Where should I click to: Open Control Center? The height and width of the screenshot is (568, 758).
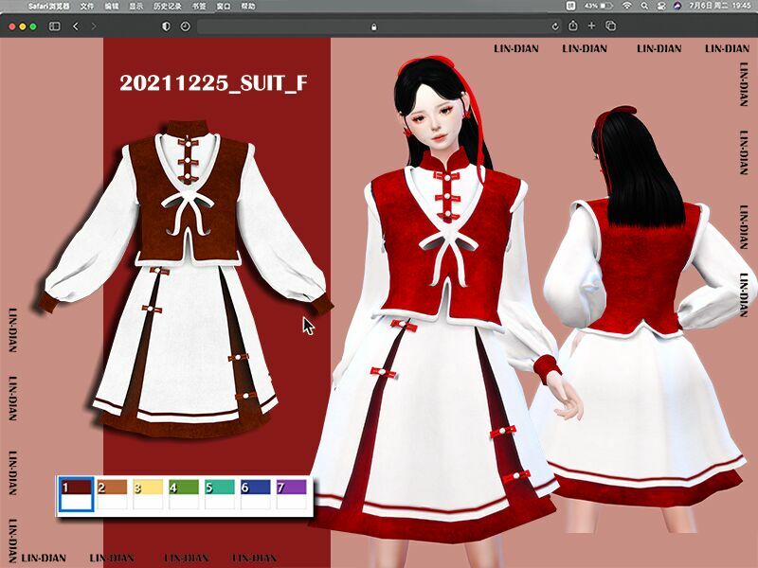click(x=660, y=6)
